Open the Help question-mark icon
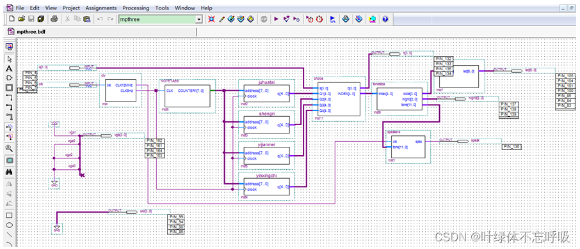 point(385,19)
